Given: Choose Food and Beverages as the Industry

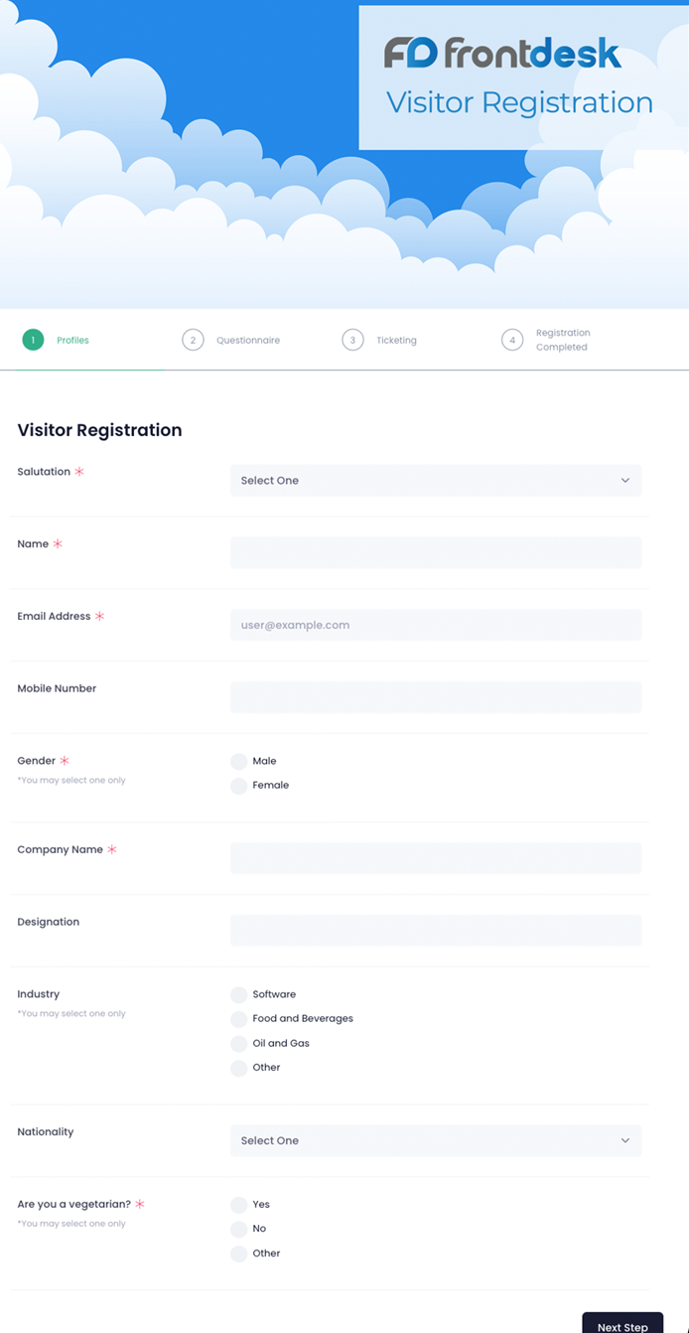Looking at the screenshot, I should click(x=238, y=1019).
